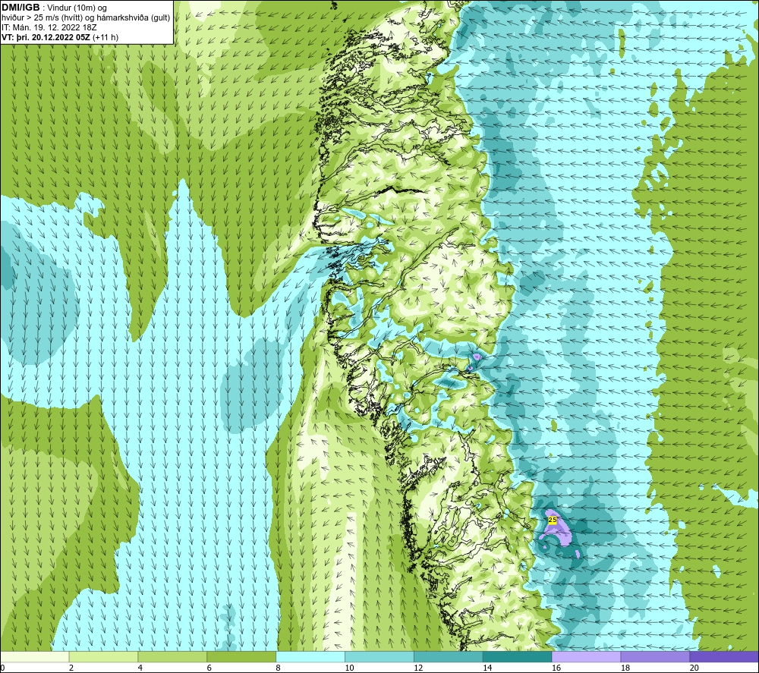The image size is (759, 673).
Task: Click the 'IT: Mán. 19. 12. 2022 18Z' line
Action: pos(49,27)
